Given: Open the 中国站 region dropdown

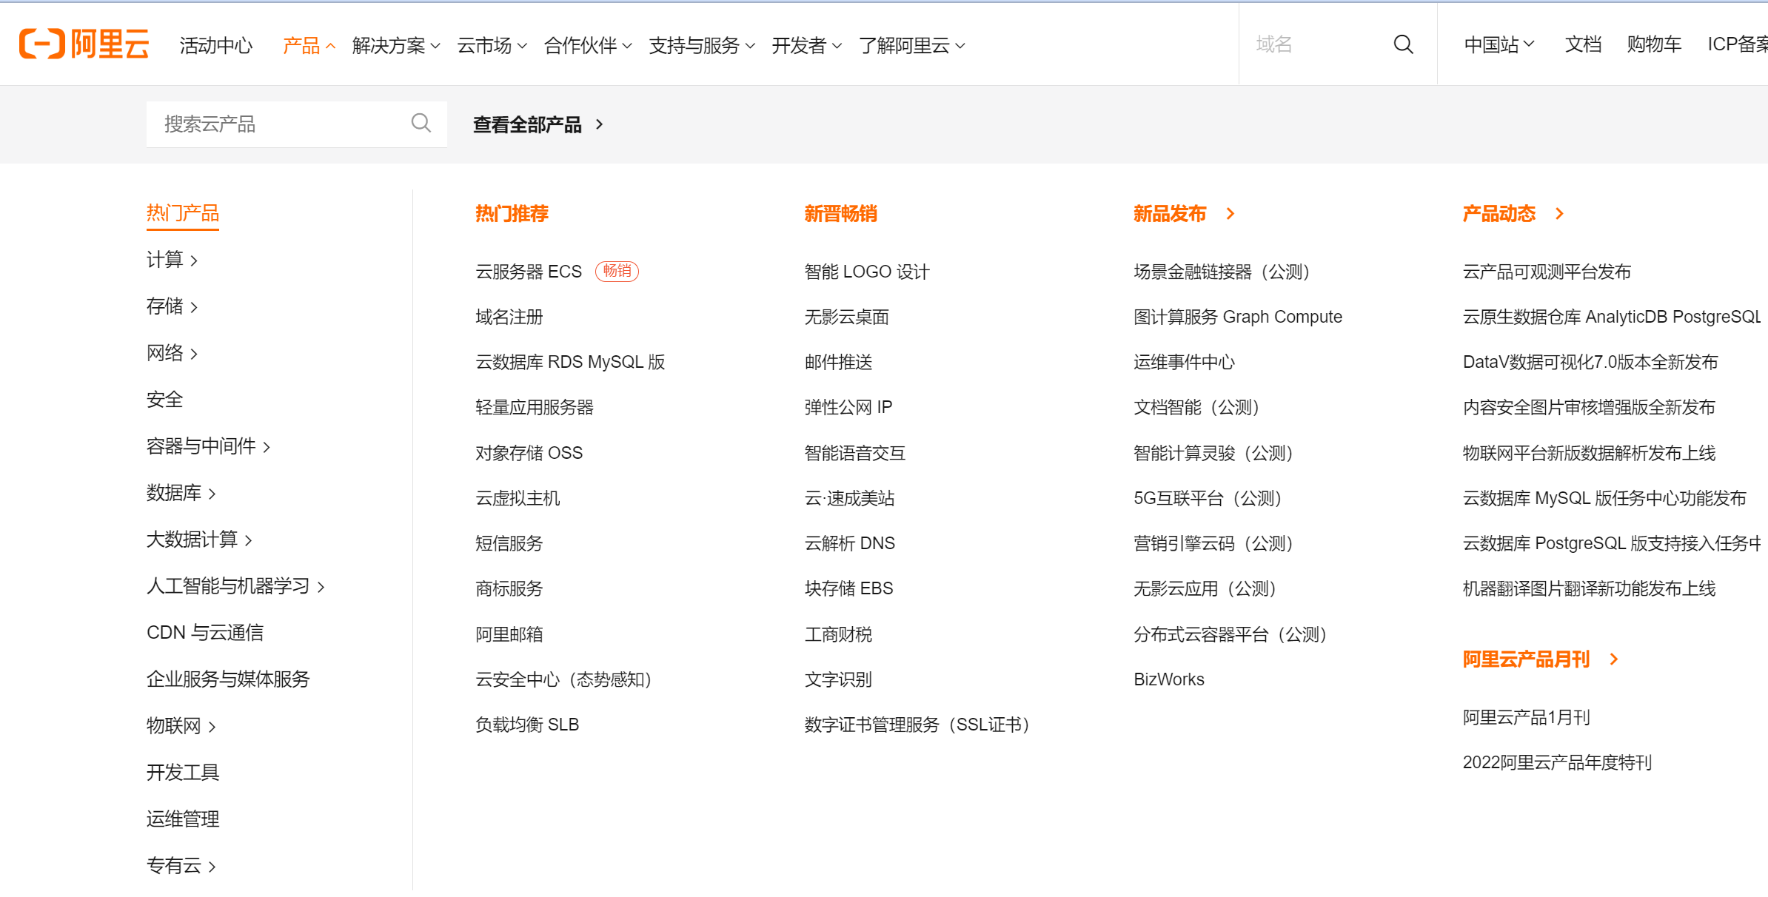Looking at the screenshot, I should [x=1499, y=44].
